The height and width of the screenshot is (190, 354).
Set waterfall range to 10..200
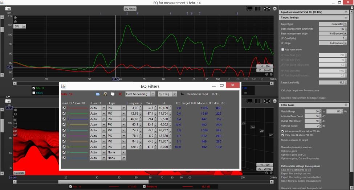[x=265, y=165]
